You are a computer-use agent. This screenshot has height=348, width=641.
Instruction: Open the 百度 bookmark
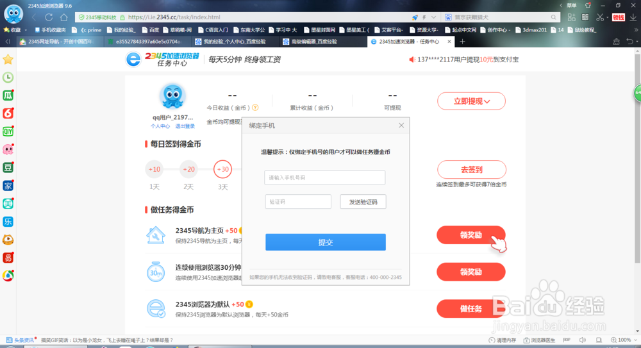151,30
